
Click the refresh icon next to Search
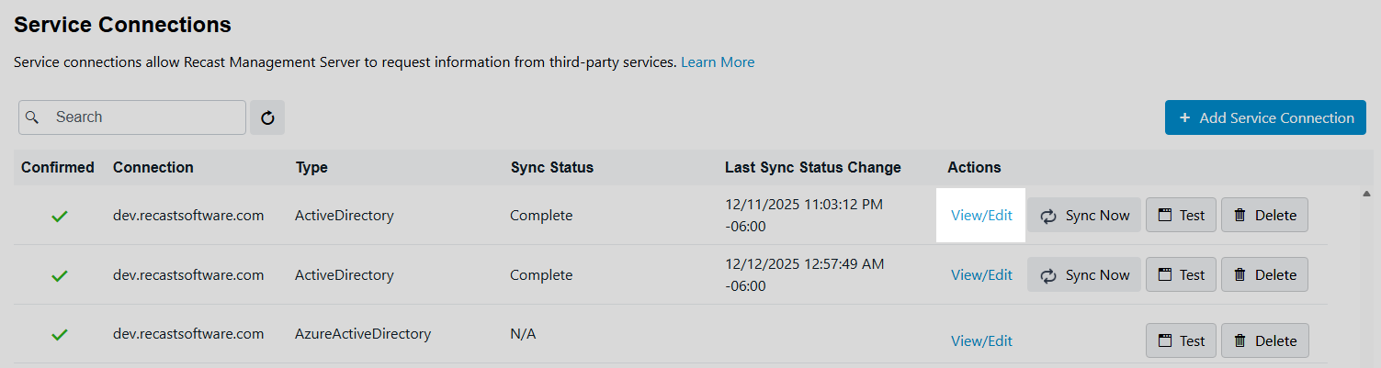coord(267,117)
